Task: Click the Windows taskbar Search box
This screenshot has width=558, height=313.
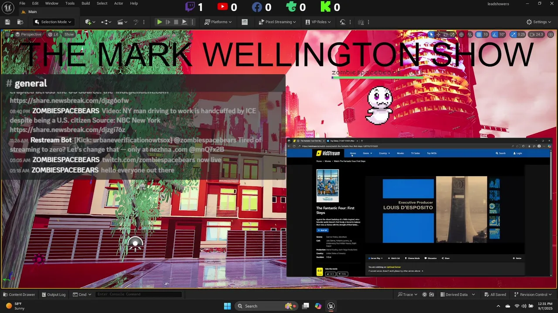Action: pos(267,306)
